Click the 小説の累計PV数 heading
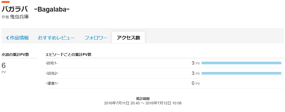Screen dimensions: 285x112 (x=15, y=55)
